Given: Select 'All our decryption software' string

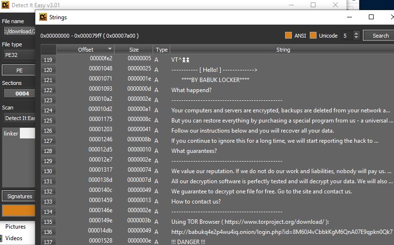Looking at the screenshot, I should click(x=282, y=181).
